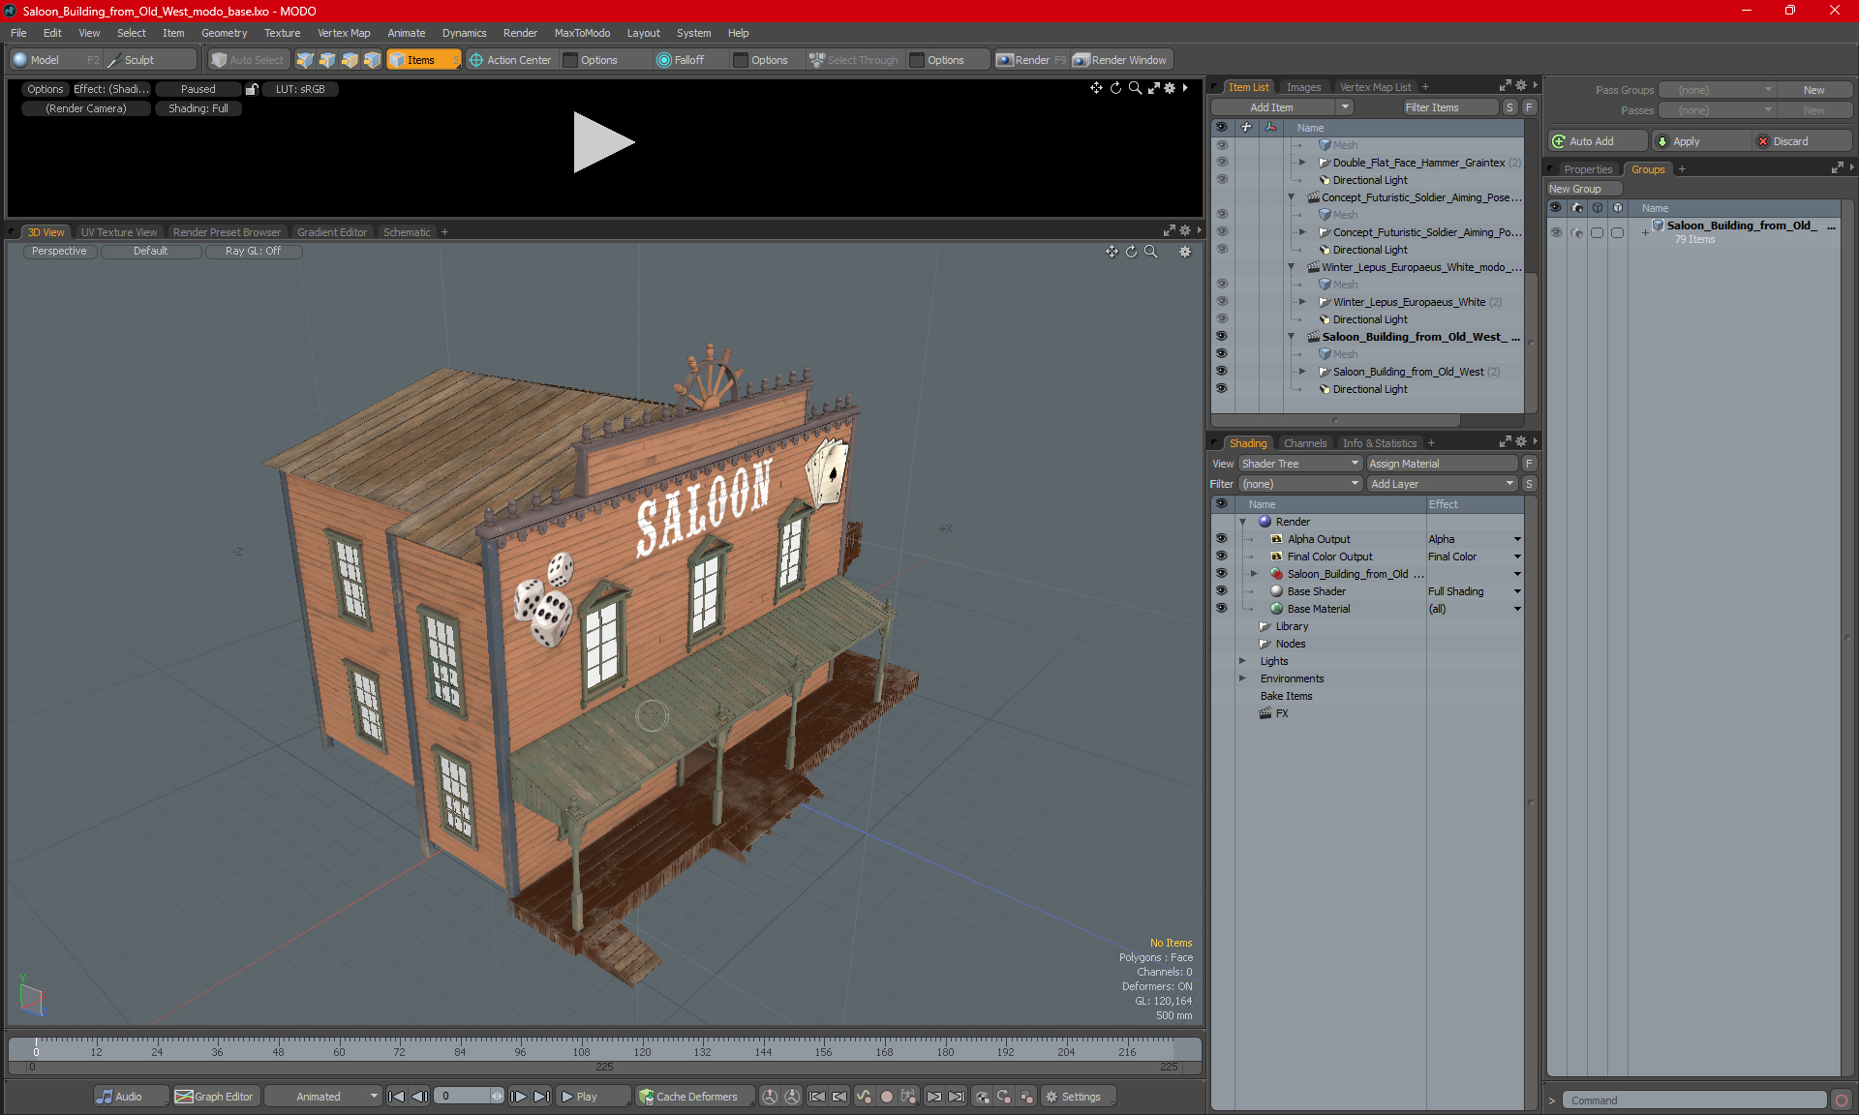Switch to Properties tab
The width and height of the screenshot is (1859, 1115).
[1588, 169]
